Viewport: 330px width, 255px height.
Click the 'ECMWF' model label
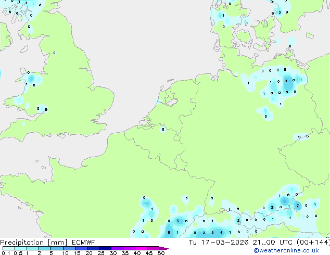83,243
